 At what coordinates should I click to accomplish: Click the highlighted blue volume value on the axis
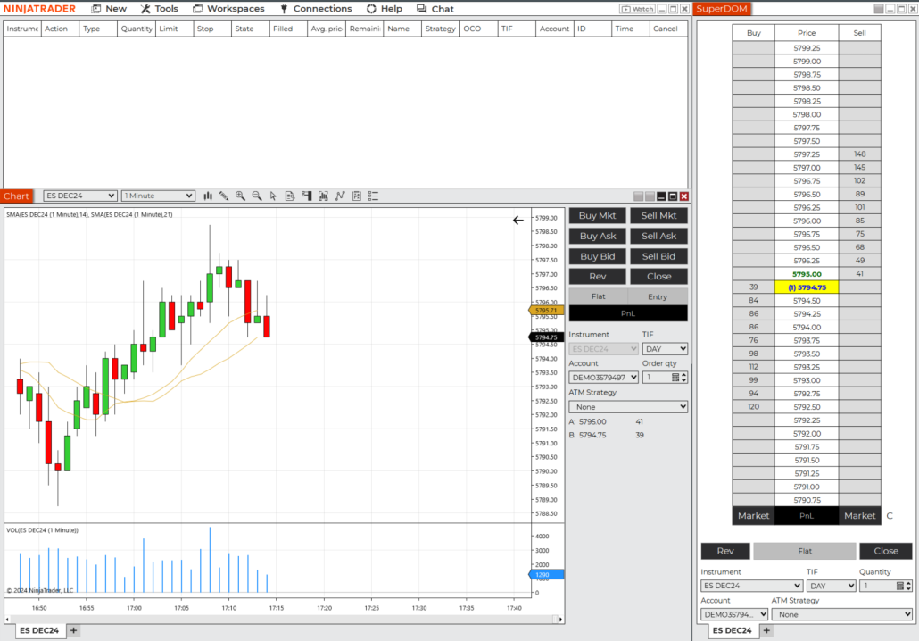[x=545, y=574]
